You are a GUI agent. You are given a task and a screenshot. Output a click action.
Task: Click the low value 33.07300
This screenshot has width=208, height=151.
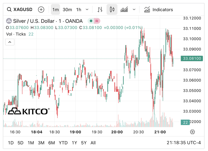[67, 28]
